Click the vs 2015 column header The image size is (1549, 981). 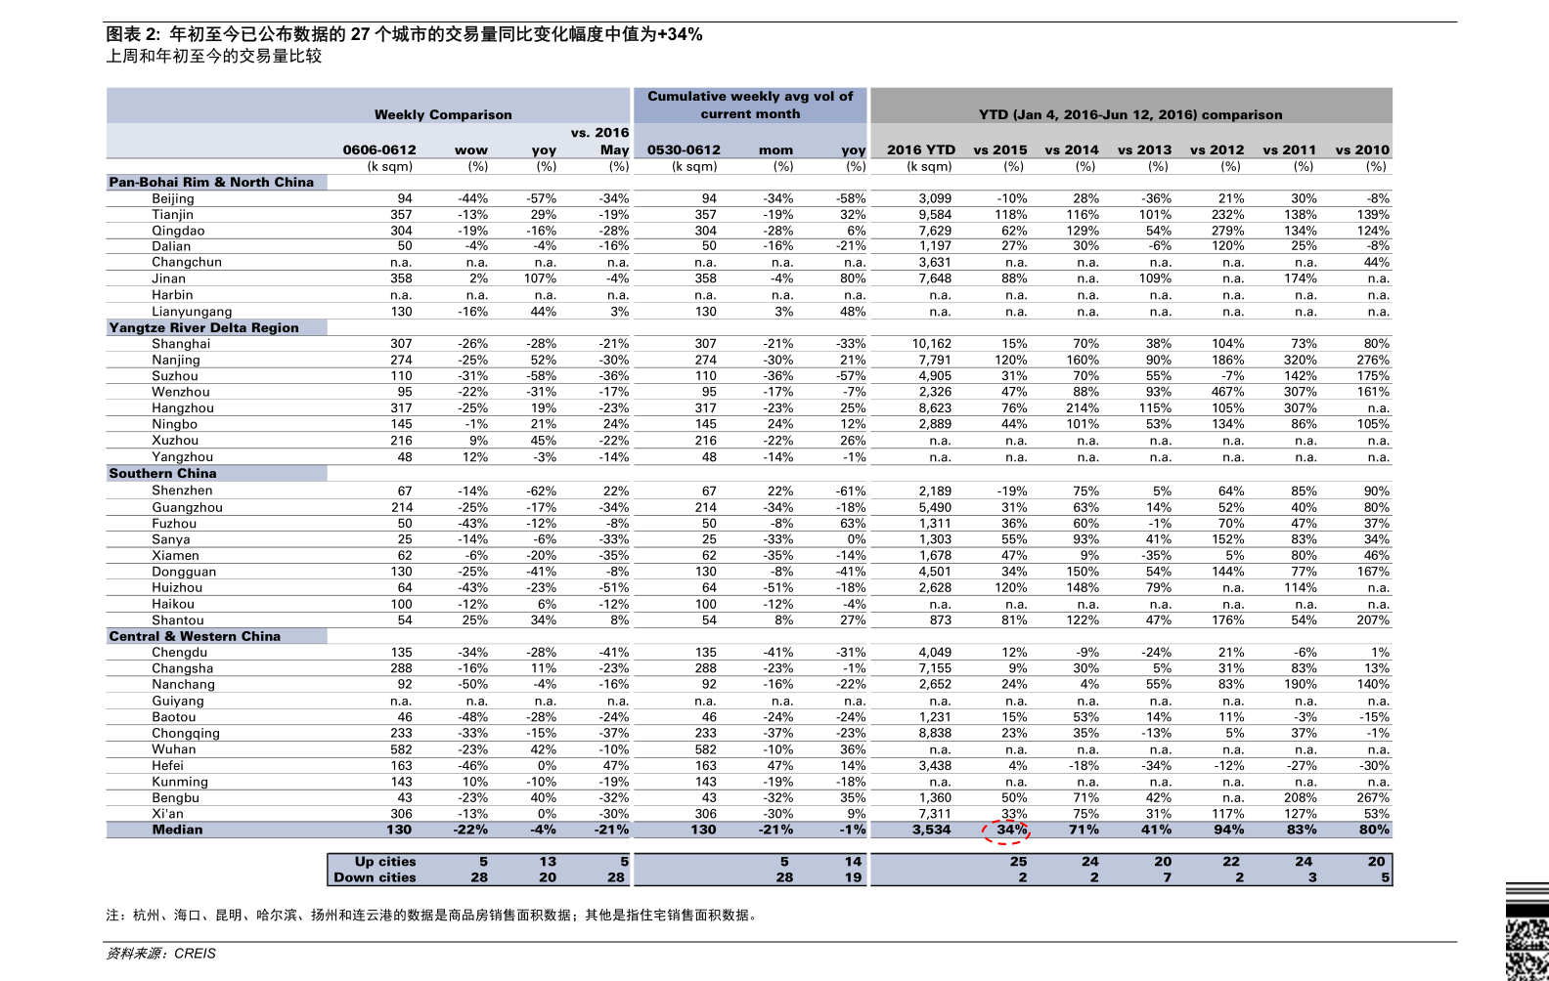pyautogui.click(x=1000, y=149)
